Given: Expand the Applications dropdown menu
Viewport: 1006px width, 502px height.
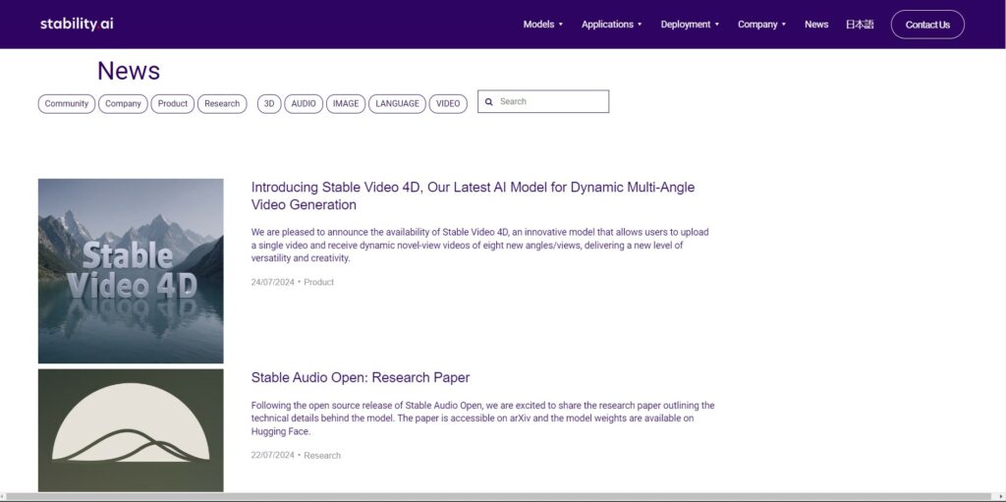Looking at the screenshot, I should coord(611,25).
